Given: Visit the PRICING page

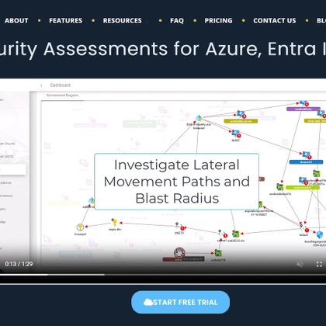Looking at the screenshot, I should [x=218, y=21].
